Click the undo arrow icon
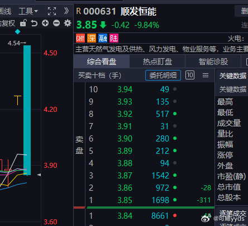The width and height of the screenshot is (248, 226). [34, 23]
